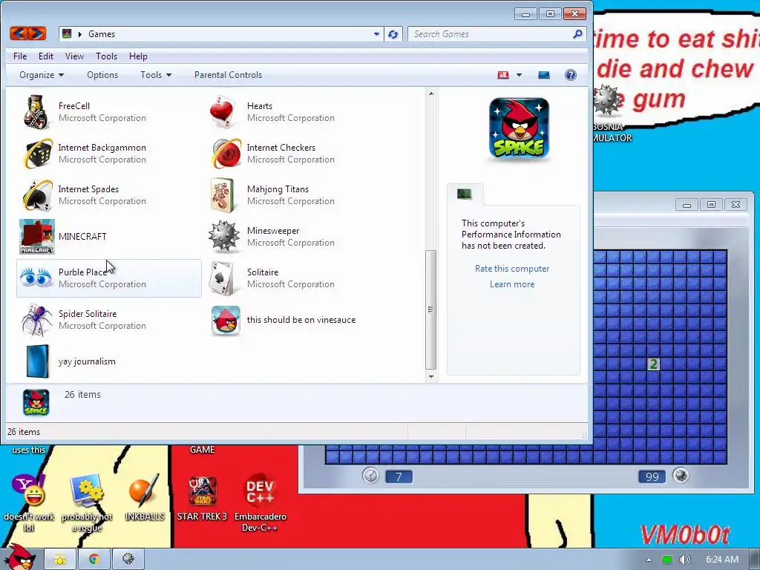This screenshot has width=760, height=570.
Task: Click the Change view icon
Action: (x=503, y=75)
